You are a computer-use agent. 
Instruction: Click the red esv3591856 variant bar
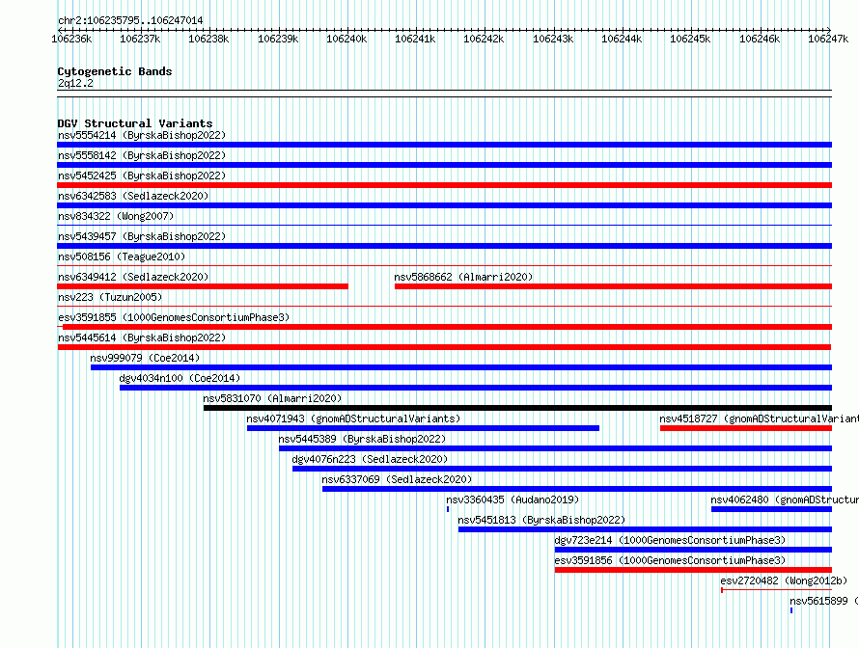pyautogui.click(x=693, y=570)
